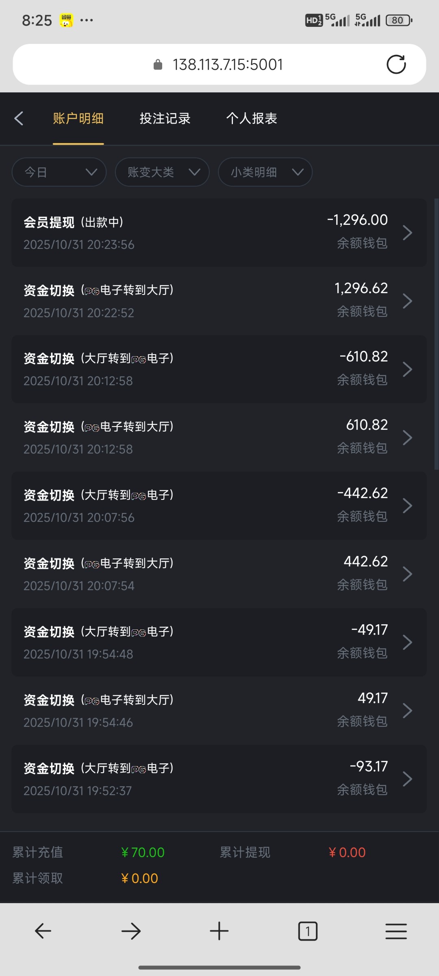The image size is (439, 976).
Task: Tap chevron on the -93.17 entry
Action: point(407,779)
